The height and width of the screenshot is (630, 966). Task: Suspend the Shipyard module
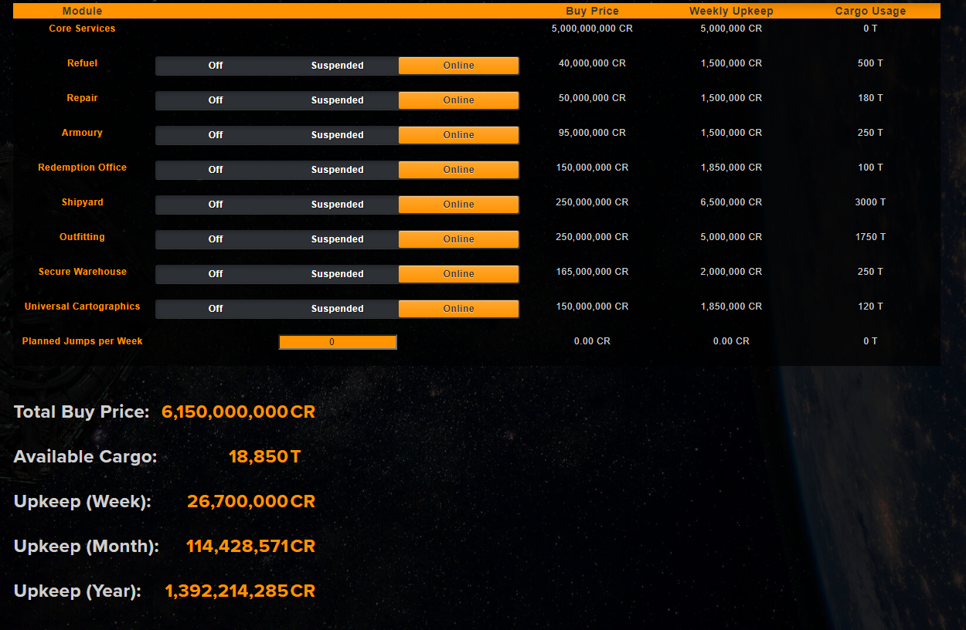point(337,205)
